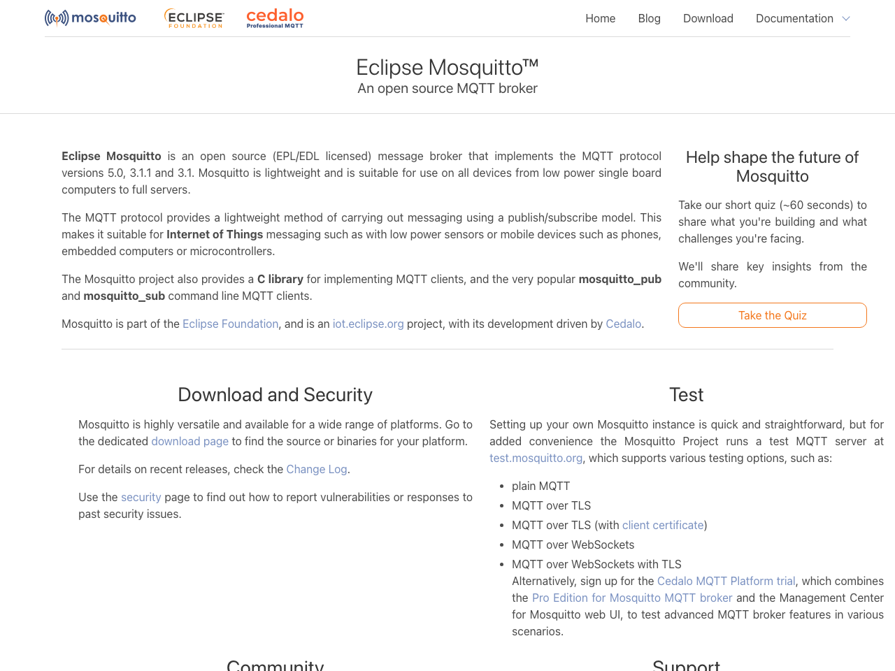Open the security page link
The width and height of the screenshot is (895, 671).
coord(141,496)
